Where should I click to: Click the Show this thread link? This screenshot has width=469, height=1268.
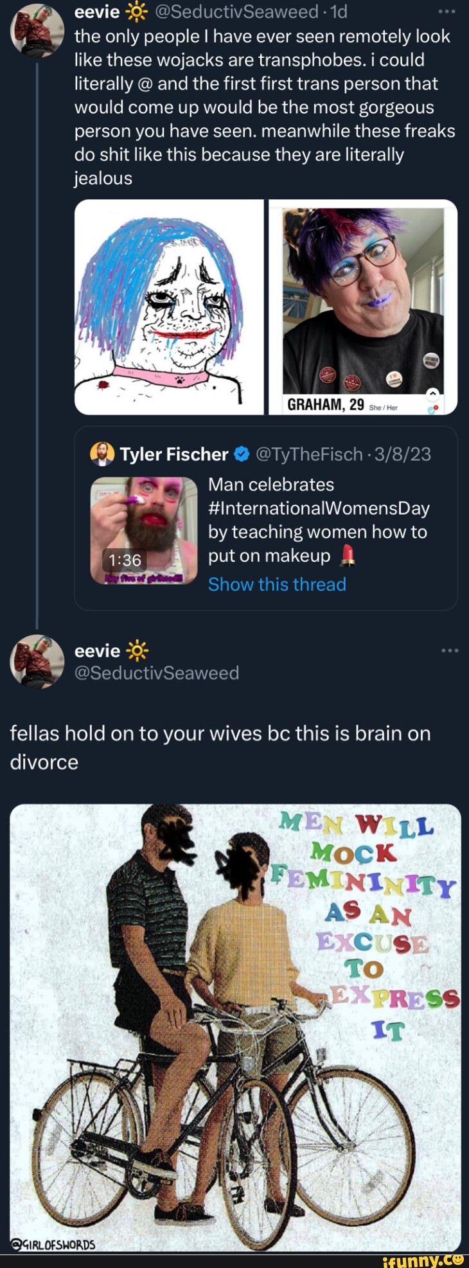click(277, 584)
